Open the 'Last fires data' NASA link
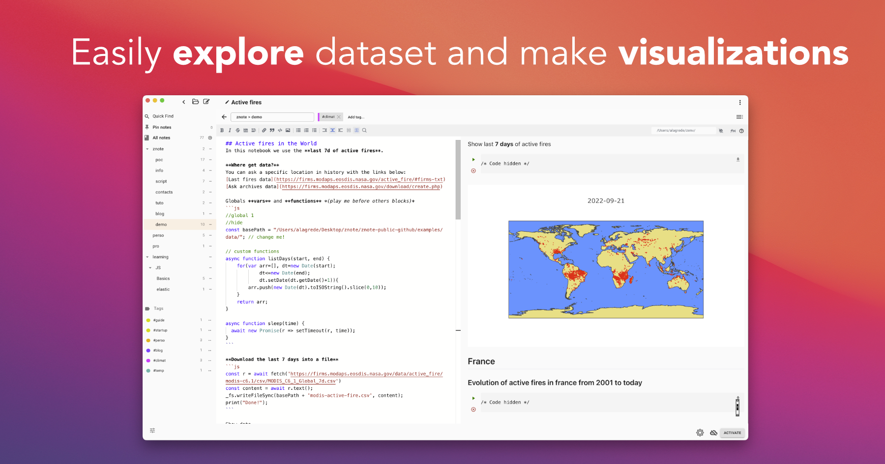The height and width of the screenshot is (464, 885). tap(359, 179)
